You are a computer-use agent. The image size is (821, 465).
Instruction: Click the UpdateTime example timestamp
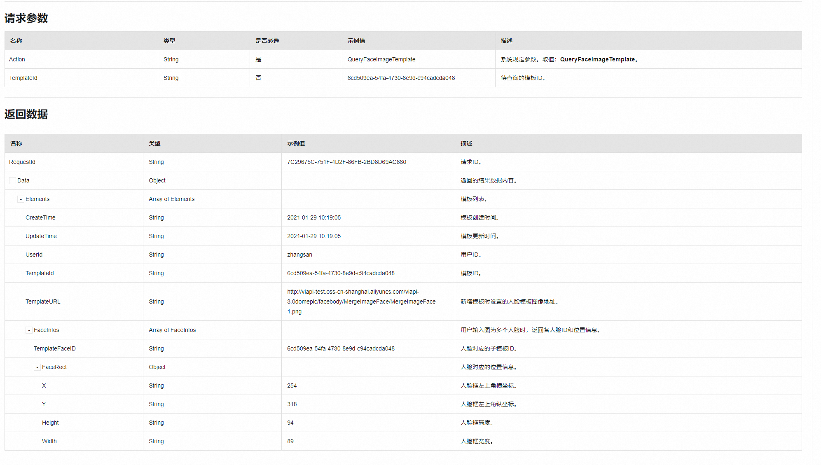coord(314,236)
